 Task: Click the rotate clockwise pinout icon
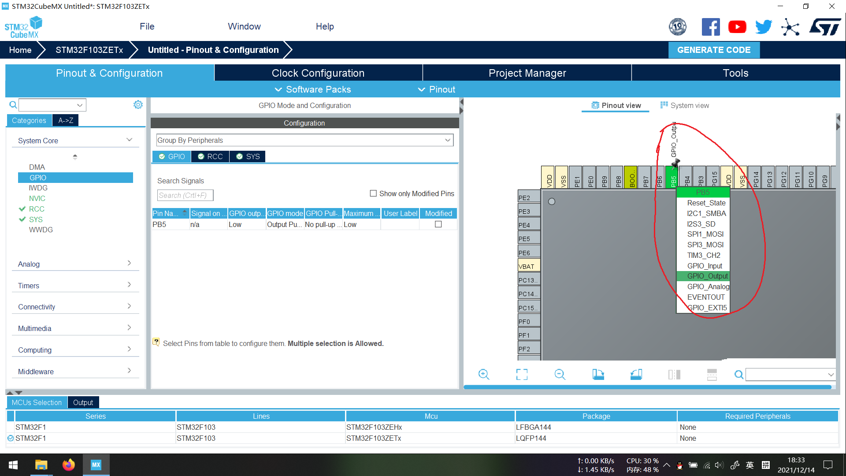pyautogui.click(x=598, y=375)
